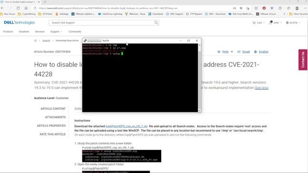This screenshot has width=308, height=173.
Task: Open the Solutions menu
Action: pos(24,32)
